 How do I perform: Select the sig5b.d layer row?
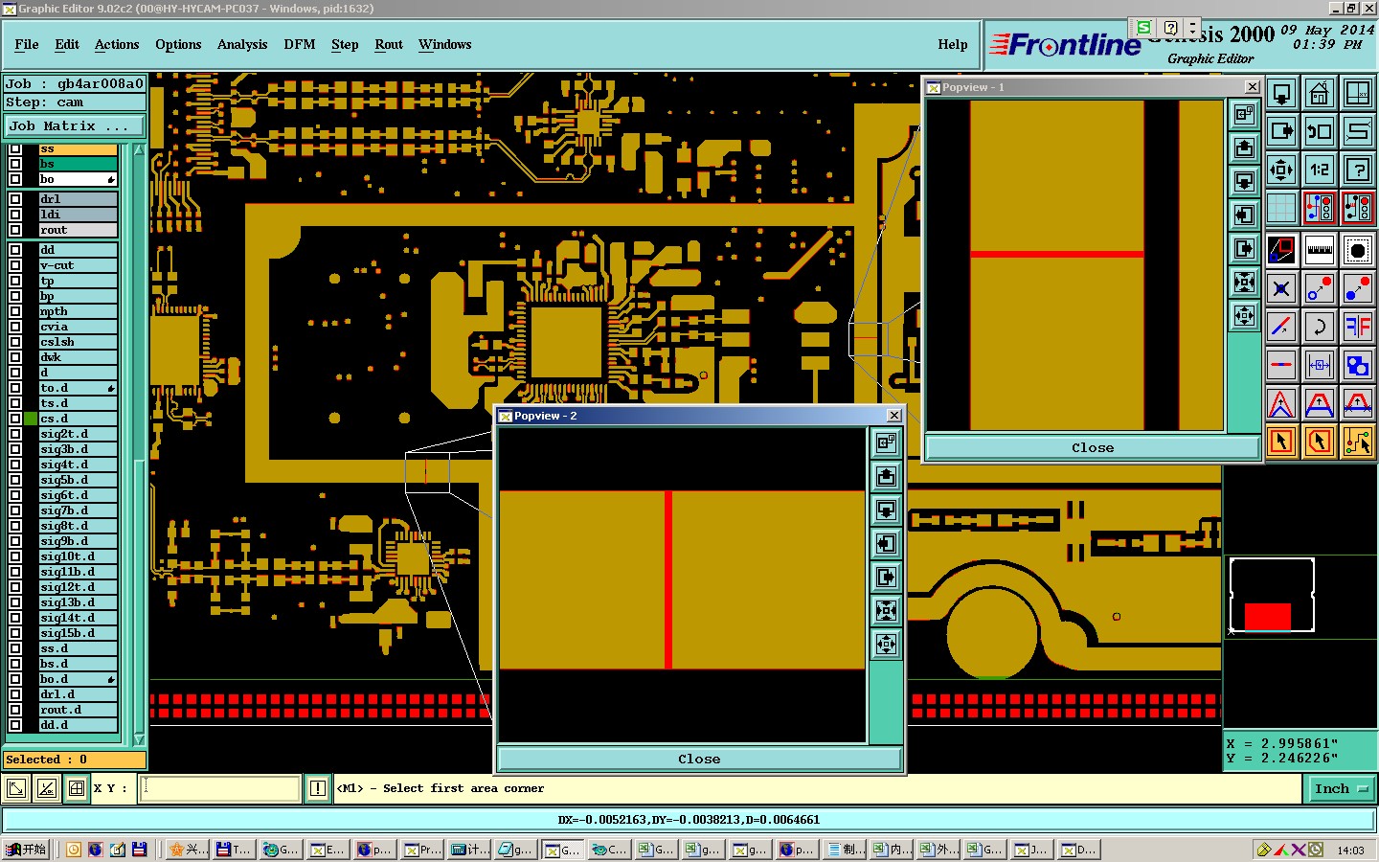pyautogui.click(x=78, y=480)
